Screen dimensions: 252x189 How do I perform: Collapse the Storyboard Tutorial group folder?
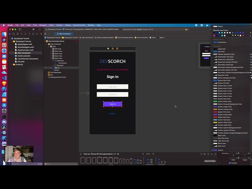[x=12, y=41]
